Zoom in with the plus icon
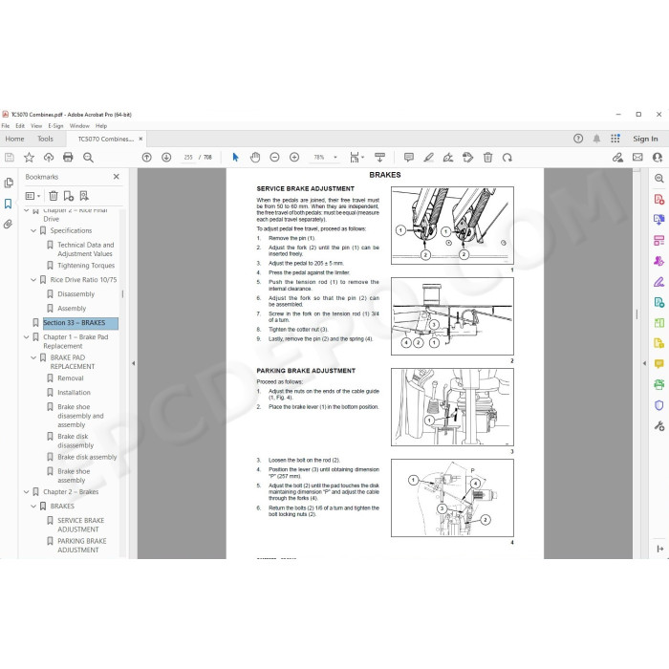Image resolution: width=669 pixels, height=669 pixels. pyautogui.click(x=294, y=158)
